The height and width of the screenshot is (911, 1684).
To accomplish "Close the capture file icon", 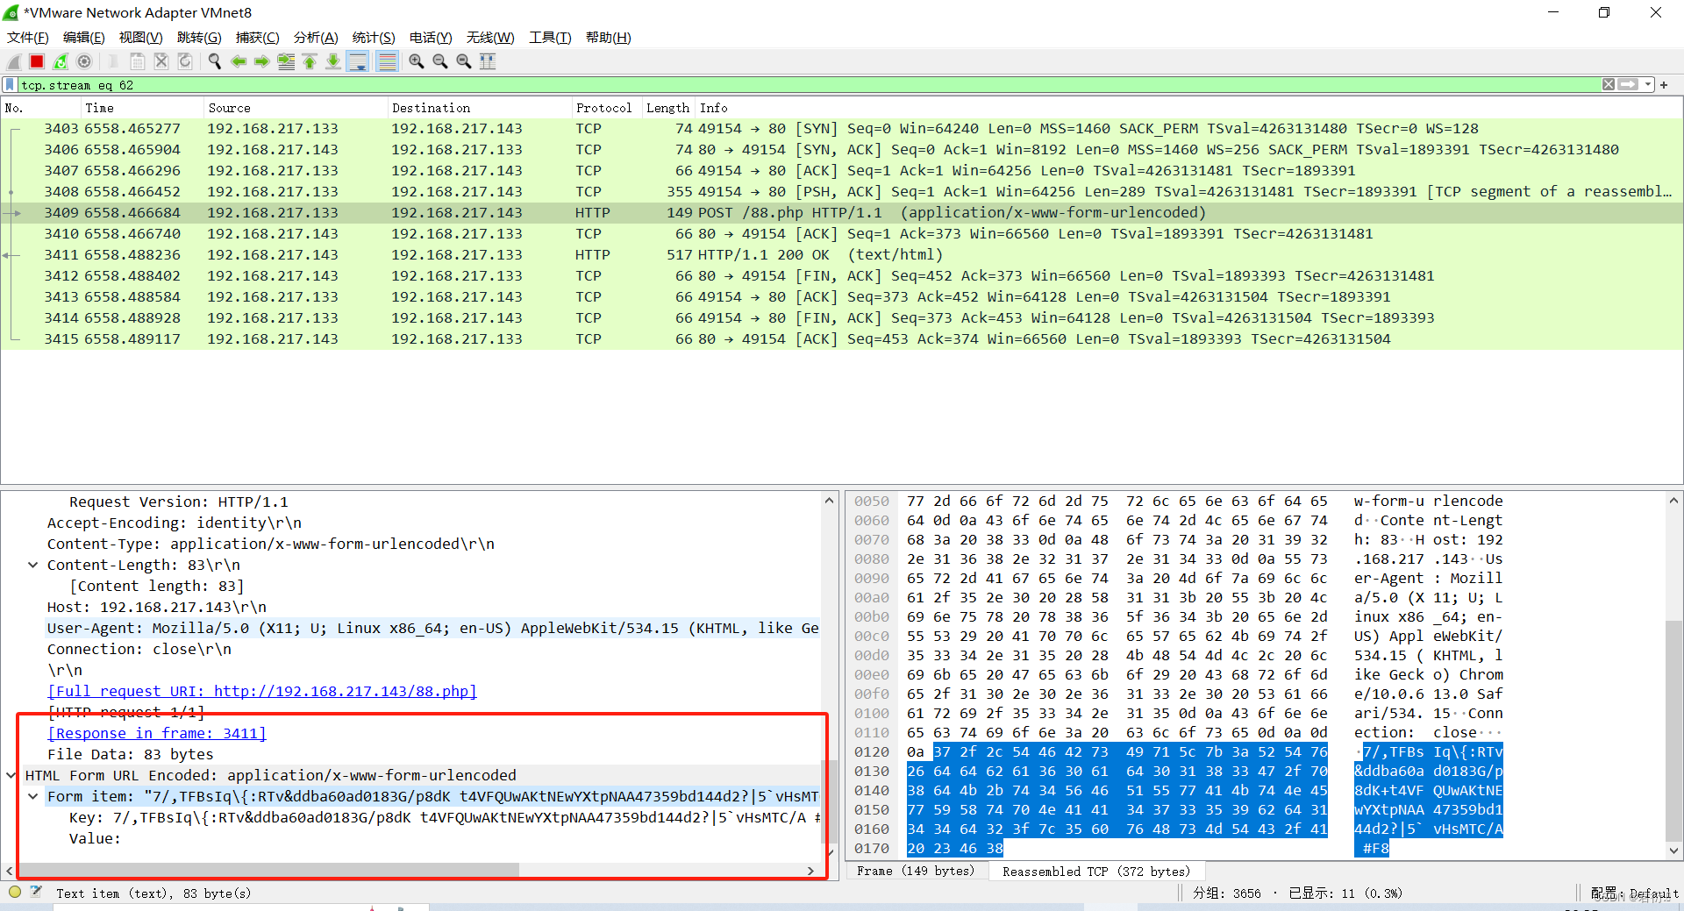I will (x=161, y=61).
